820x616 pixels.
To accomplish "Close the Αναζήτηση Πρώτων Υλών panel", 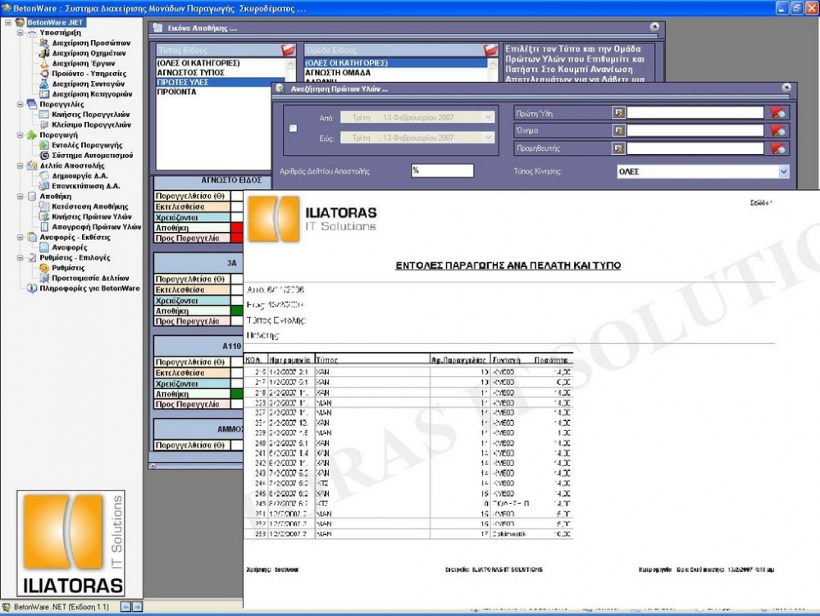I will click(786, 88).
